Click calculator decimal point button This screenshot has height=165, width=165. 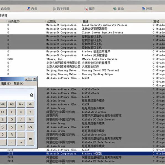point(12,142)
